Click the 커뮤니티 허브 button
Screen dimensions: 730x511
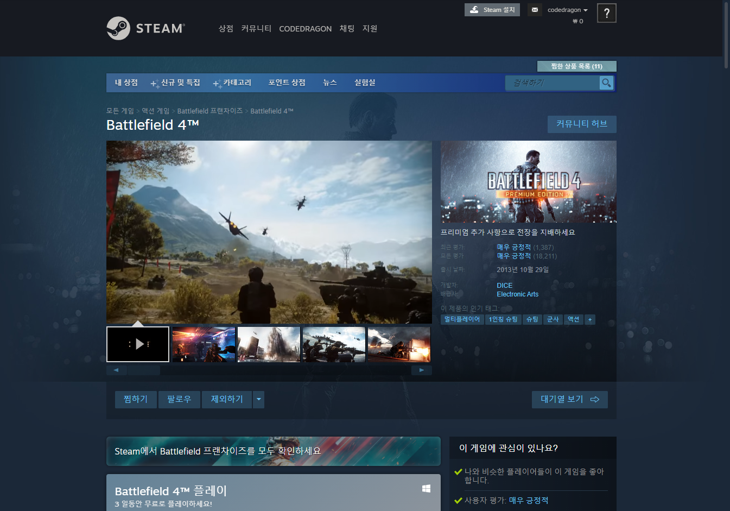(x=582, y=124)
